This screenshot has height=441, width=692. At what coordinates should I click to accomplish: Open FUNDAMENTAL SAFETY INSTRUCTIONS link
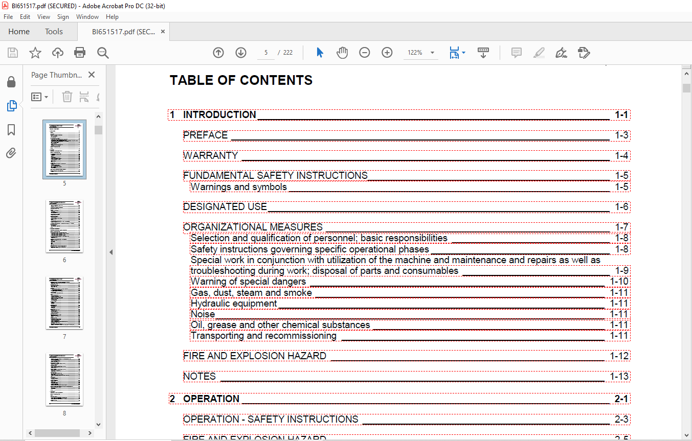407,176
